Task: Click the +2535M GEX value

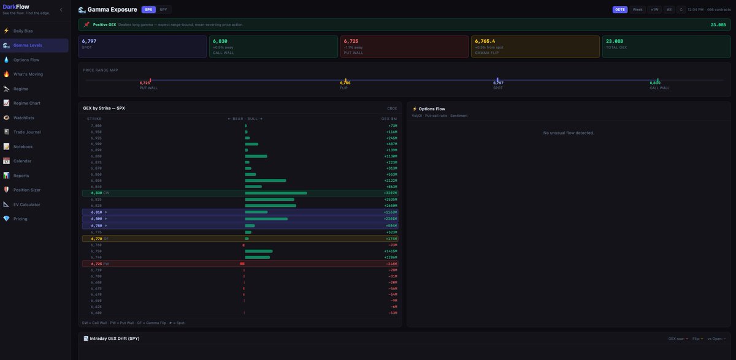Action: [x=391, y=200]
